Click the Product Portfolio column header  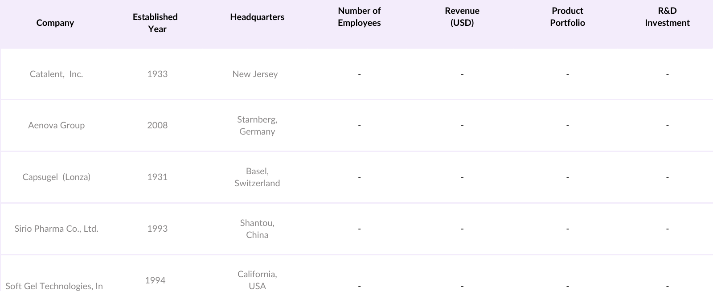click(567, 17)
